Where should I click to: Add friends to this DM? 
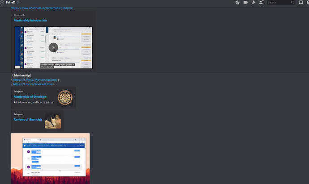pyautogui.click(x=262, y=2)
